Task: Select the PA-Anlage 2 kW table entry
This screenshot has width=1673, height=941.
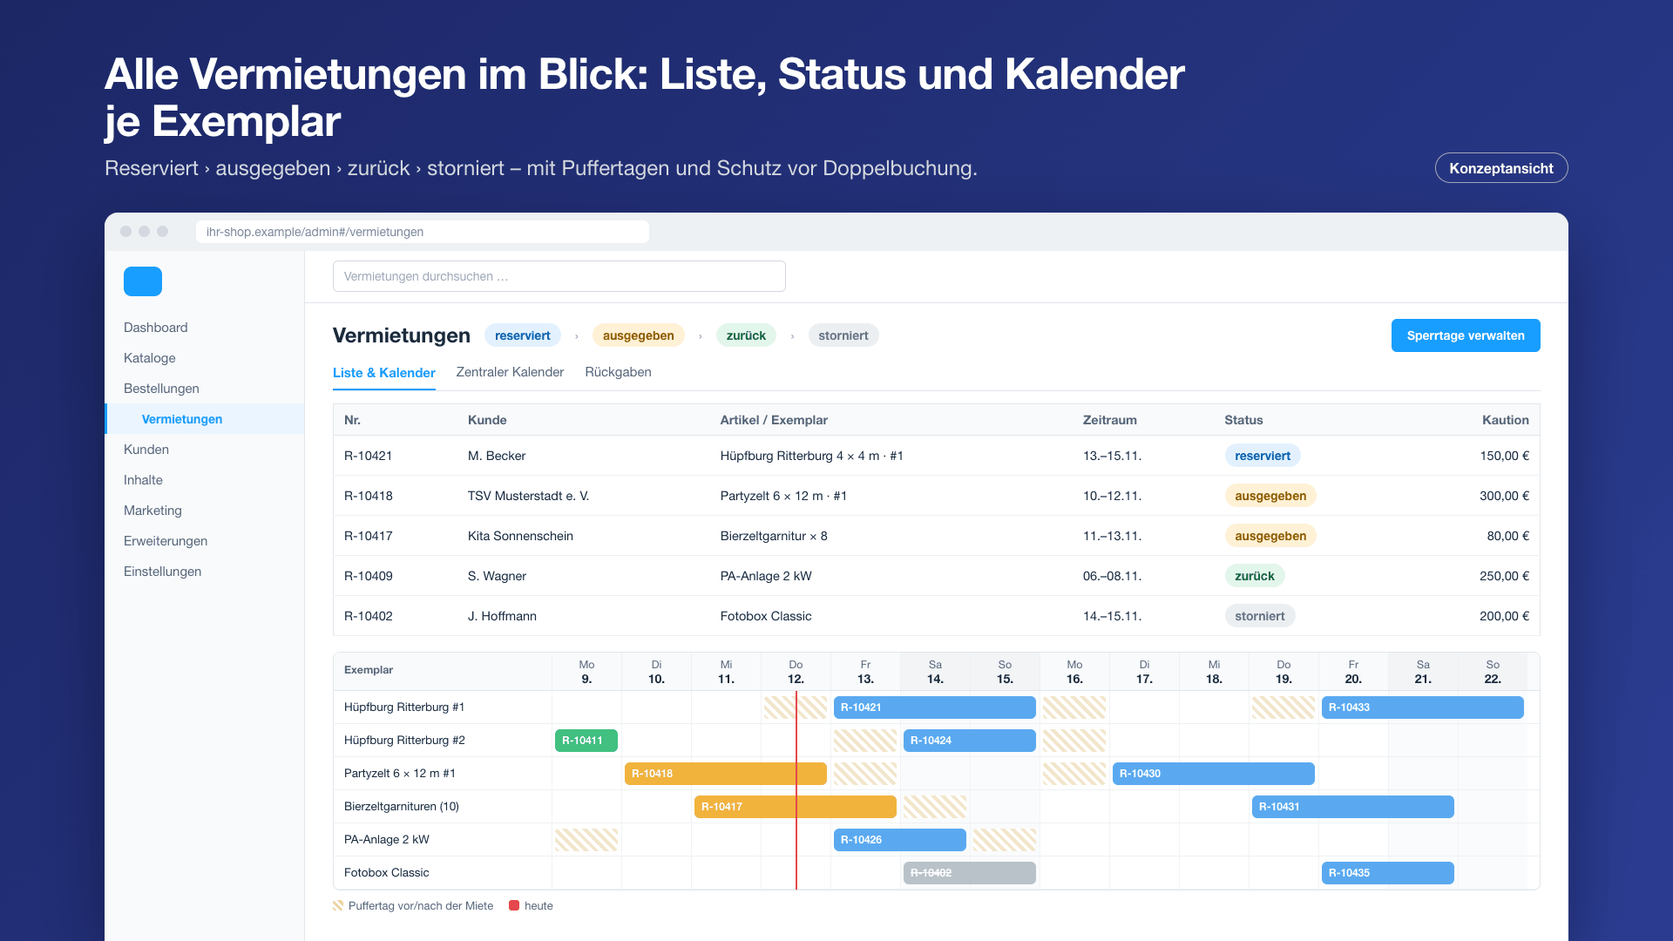Action: pos(766,576)
